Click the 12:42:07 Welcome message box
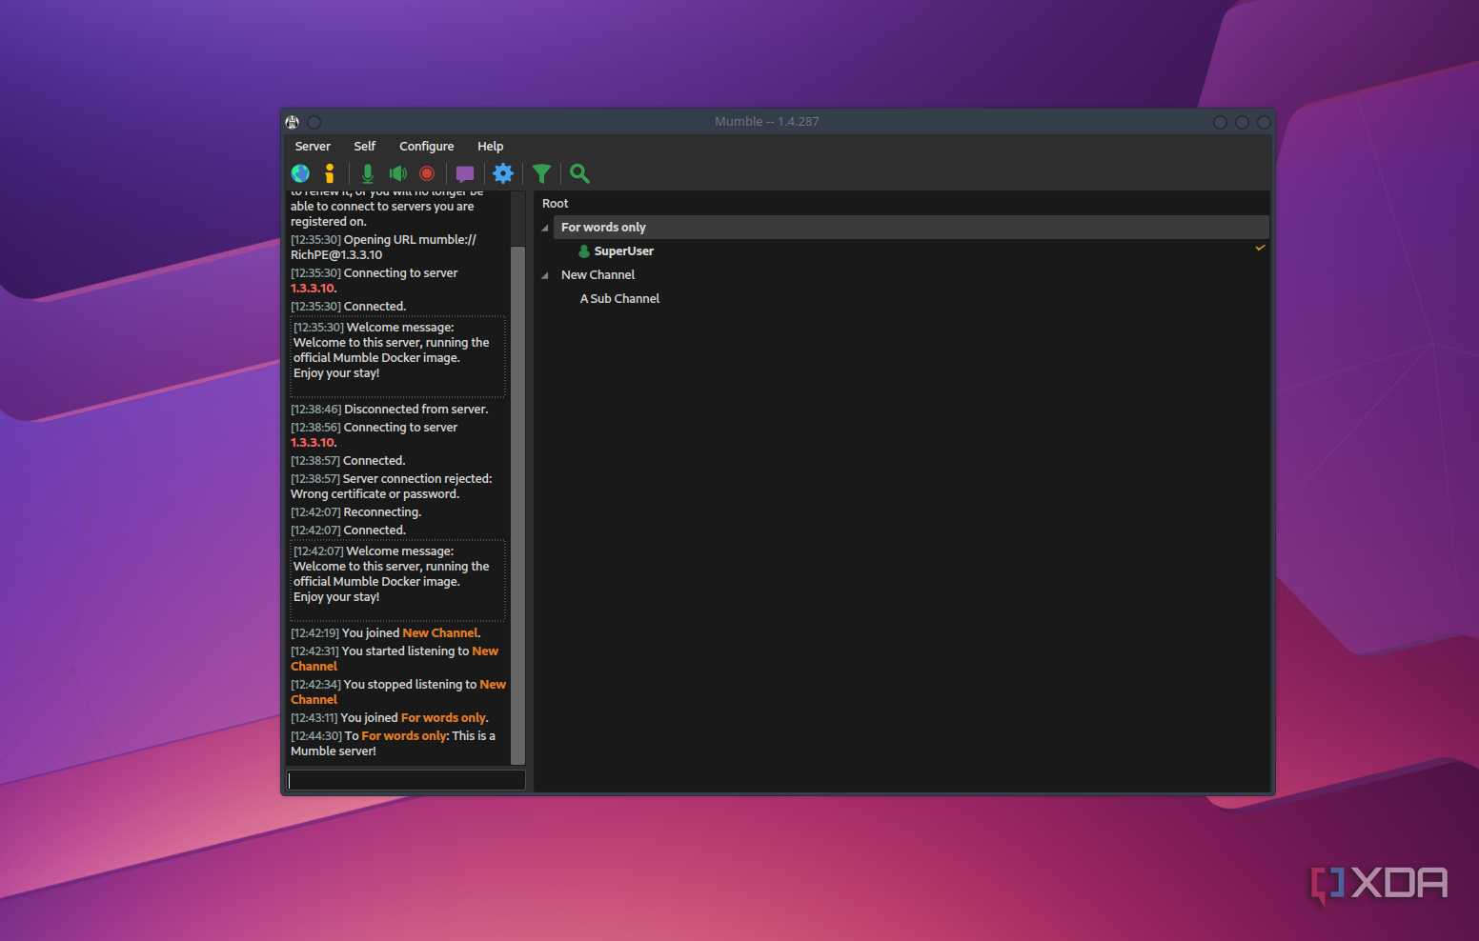This screenshot has width=1479, height=941. [397, 581]
